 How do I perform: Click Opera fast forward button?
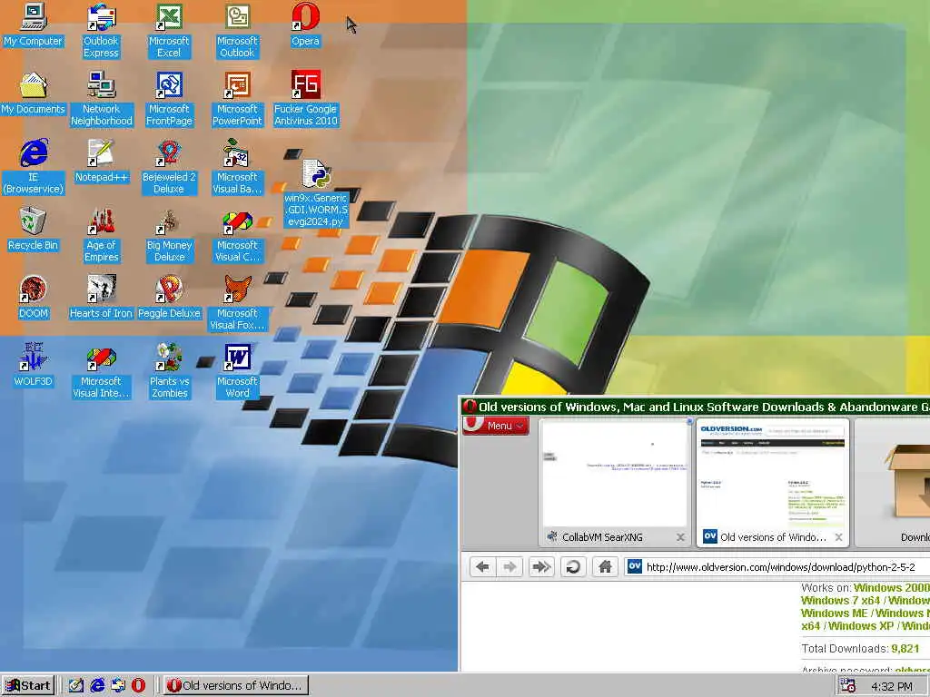[541, 567]
